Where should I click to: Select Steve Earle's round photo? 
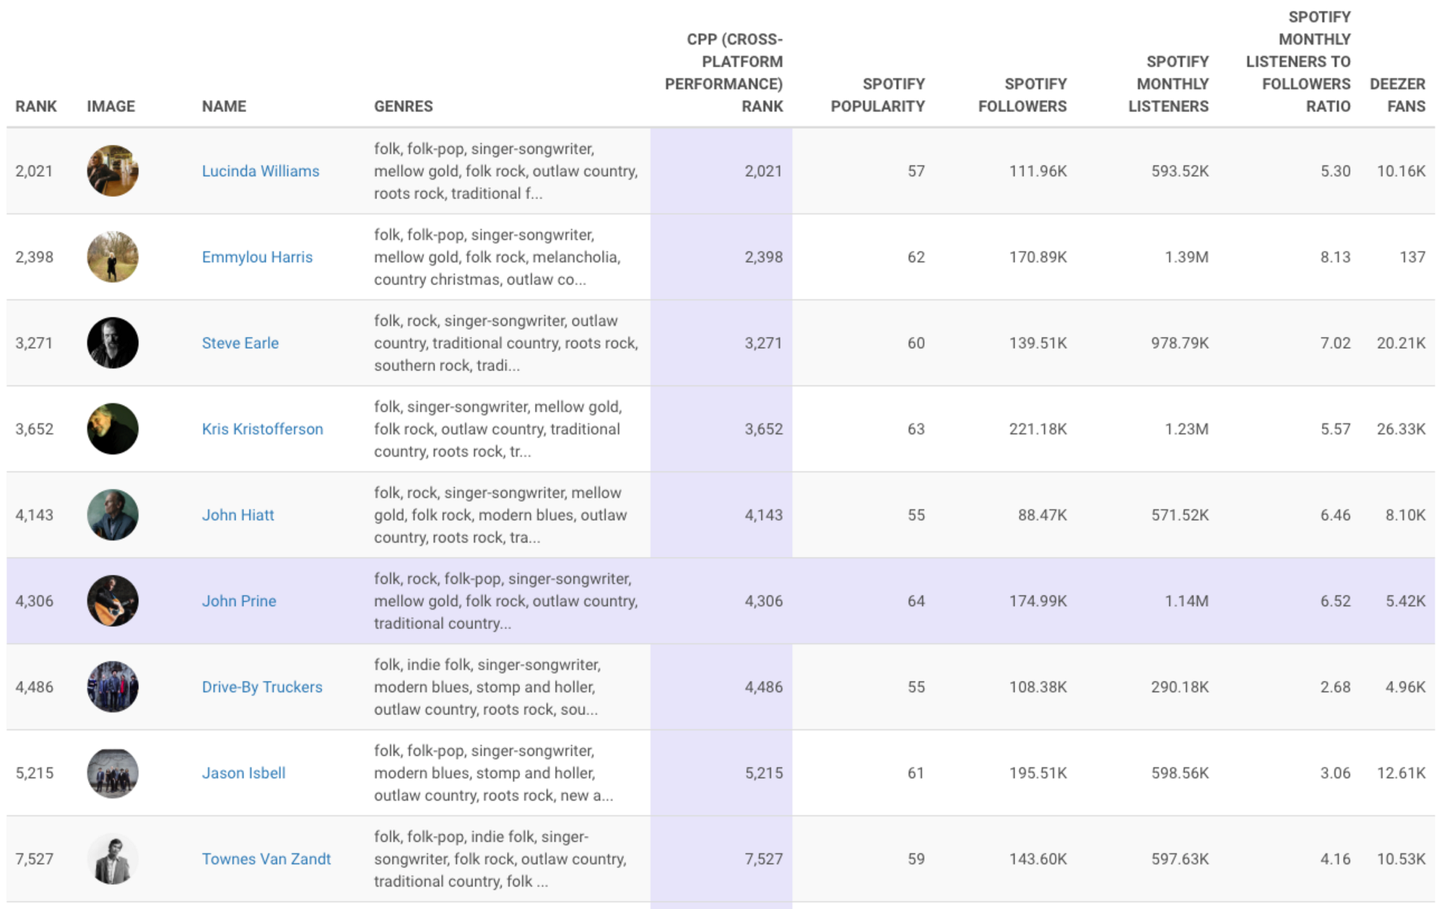(113, 343)
